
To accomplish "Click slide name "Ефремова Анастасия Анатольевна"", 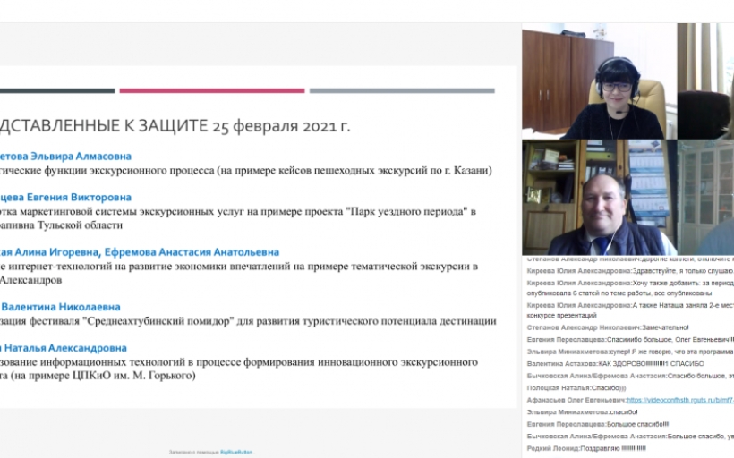I will point(192,252).
